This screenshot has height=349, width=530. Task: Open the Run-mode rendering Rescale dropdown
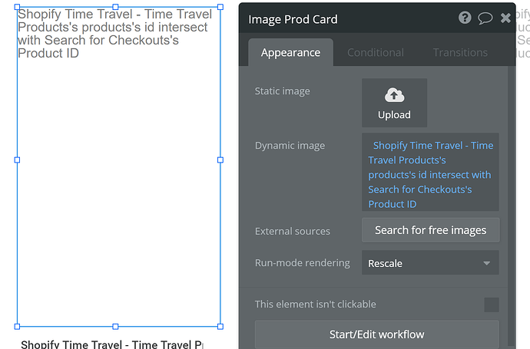click(430, 263)
